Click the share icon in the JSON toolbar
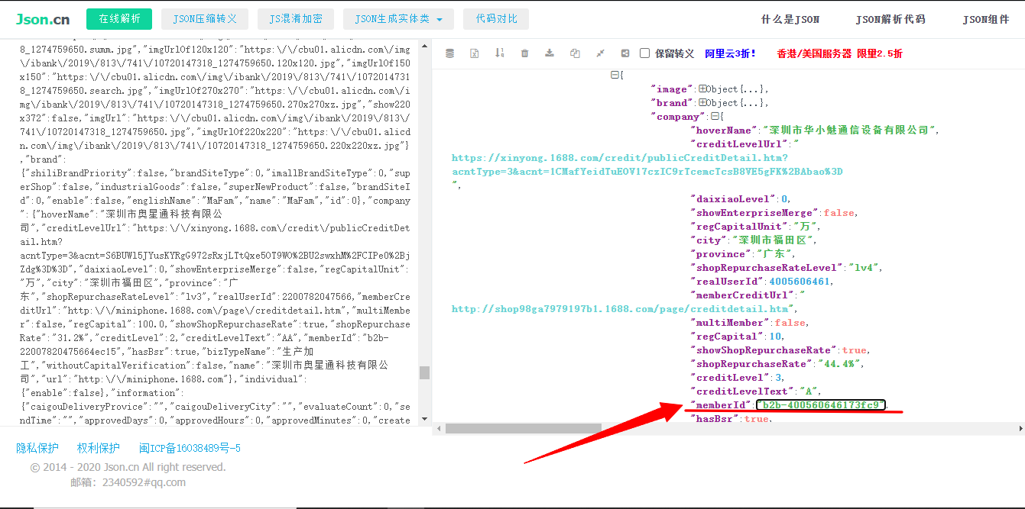This screenshot has height=509, width=1025. pos(625,53)
